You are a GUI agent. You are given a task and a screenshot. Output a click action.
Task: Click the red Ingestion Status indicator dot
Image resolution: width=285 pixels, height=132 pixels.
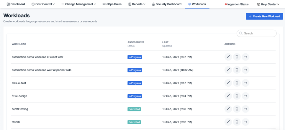(226, 4)
